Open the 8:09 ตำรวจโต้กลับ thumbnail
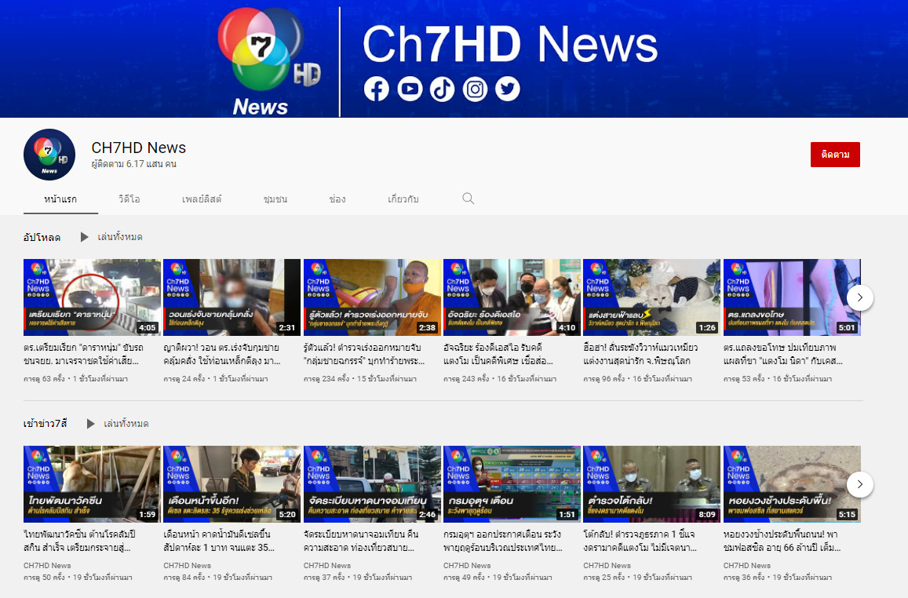Screen dimensions: 908x598 [x=651, y=484]
